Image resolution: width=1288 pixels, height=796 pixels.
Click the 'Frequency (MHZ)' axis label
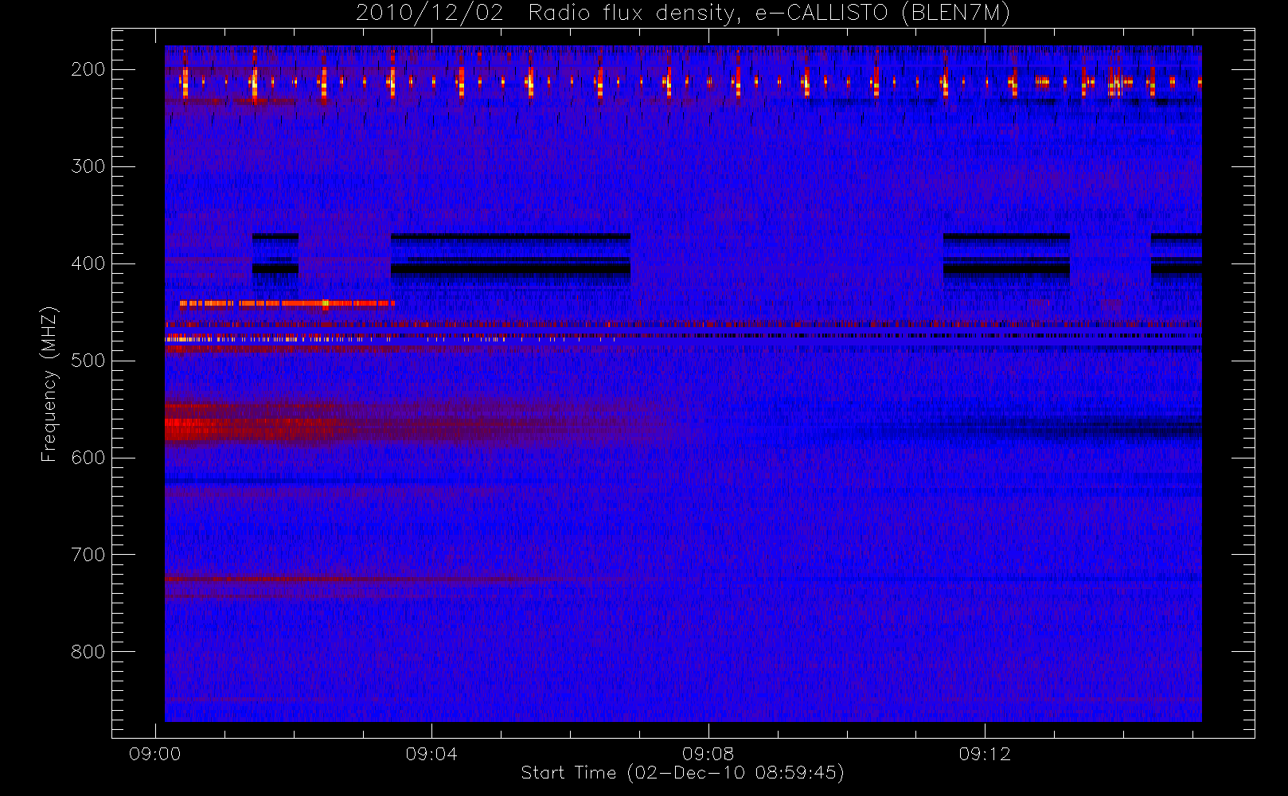pos(49,384)
